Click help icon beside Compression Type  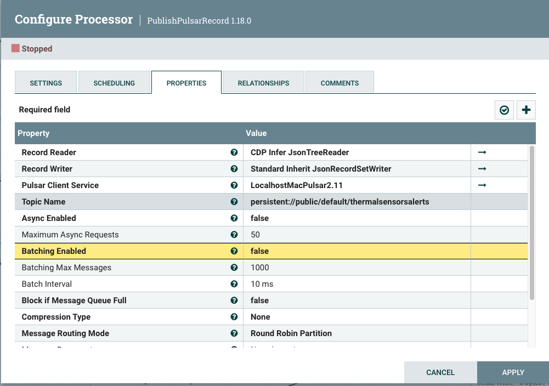coord(234,317)
